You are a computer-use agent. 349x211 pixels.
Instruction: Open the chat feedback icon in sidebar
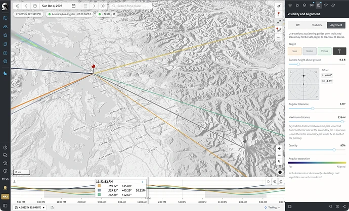tap(5, 155)
